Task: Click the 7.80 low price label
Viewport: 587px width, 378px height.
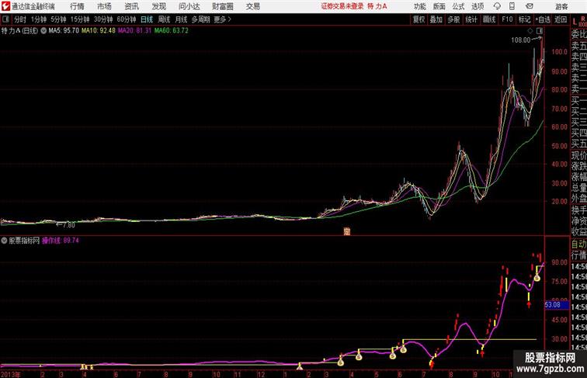Action: click(69, 225)
